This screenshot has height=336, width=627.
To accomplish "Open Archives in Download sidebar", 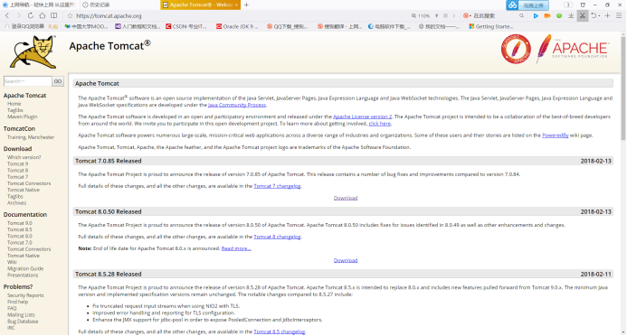I will tap(16, 203).
